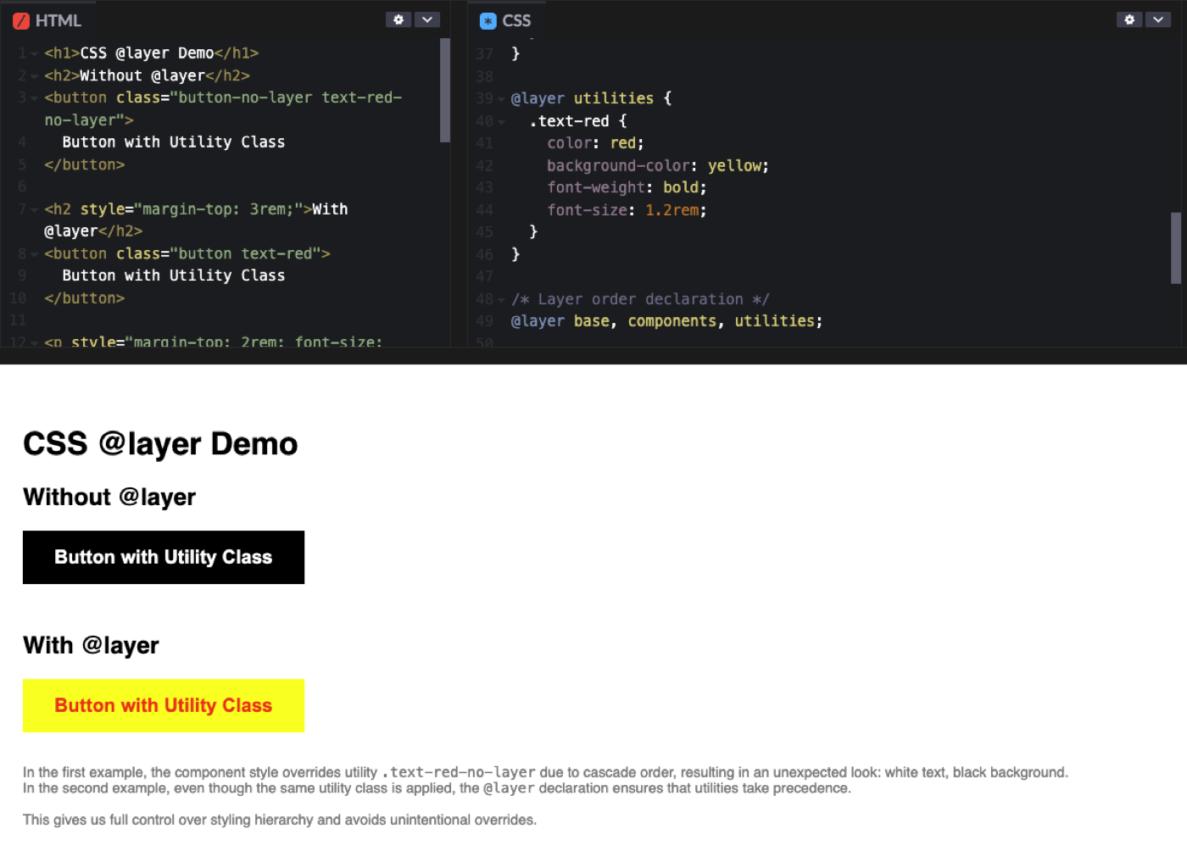
Task: Click '<h2>Without @layer</h2>' code line
Action: pos(147,75)
